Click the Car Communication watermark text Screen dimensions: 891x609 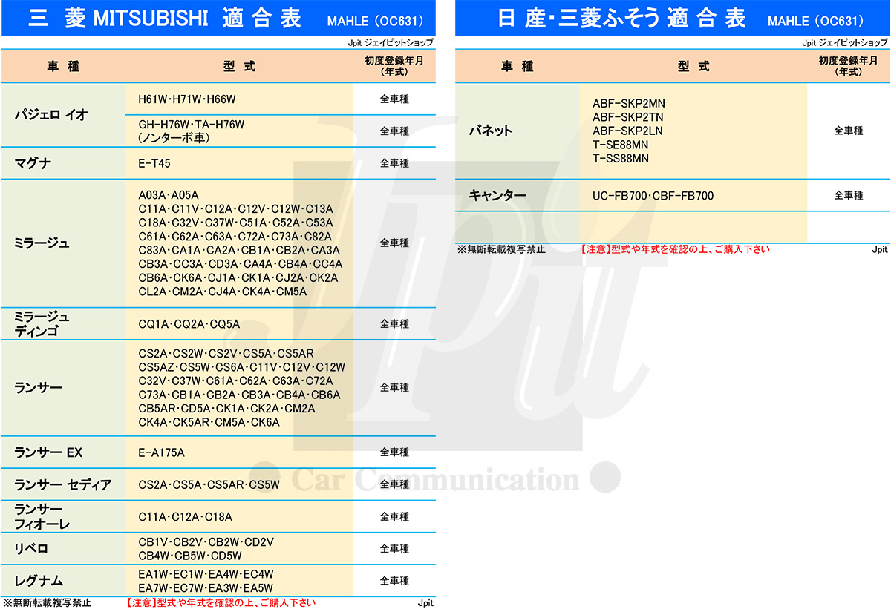click(x=434, y=479)
